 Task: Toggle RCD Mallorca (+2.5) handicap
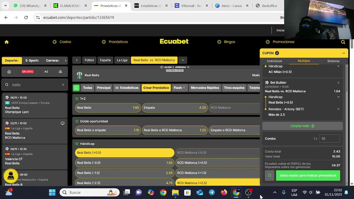click(x=218, y=183)
